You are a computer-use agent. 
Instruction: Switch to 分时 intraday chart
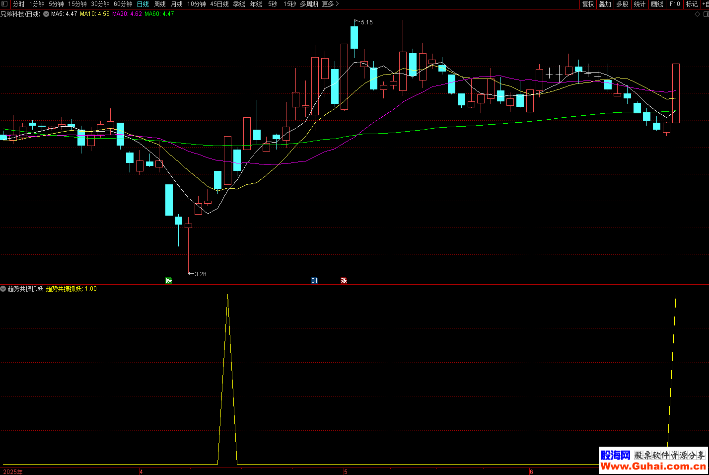(x=18, y=4)
